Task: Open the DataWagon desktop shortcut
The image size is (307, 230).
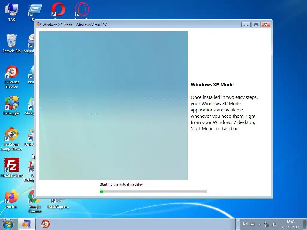Action: pos(58,204)
